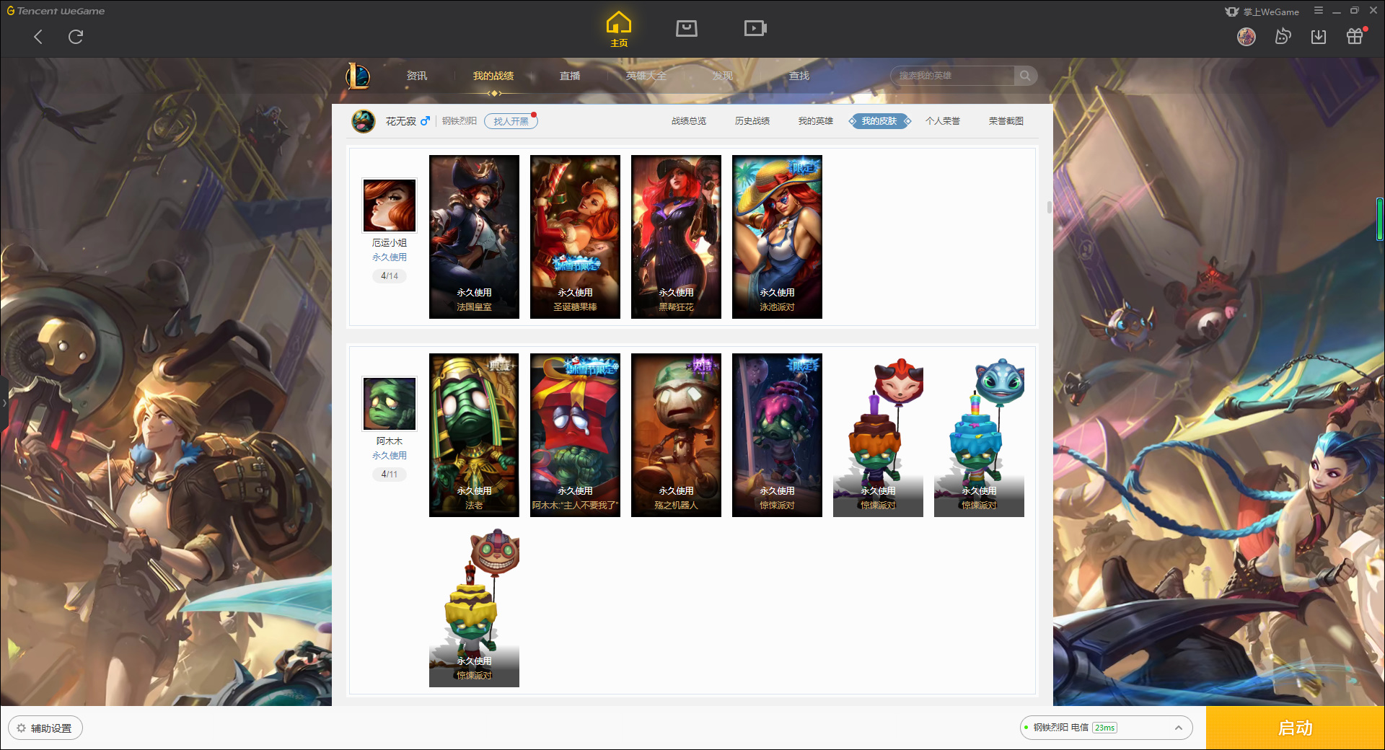Open the home tab icon labeled 主页
The image size is (1385, 750).
(x=619, y=30)
